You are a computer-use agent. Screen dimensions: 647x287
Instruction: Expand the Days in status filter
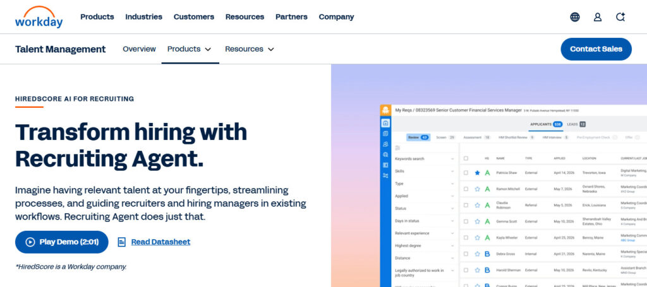tap(425, 221)
